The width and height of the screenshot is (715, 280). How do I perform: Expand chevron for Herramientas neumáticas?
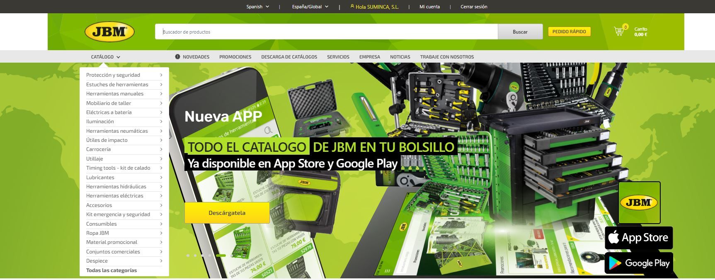pos(161,131)
